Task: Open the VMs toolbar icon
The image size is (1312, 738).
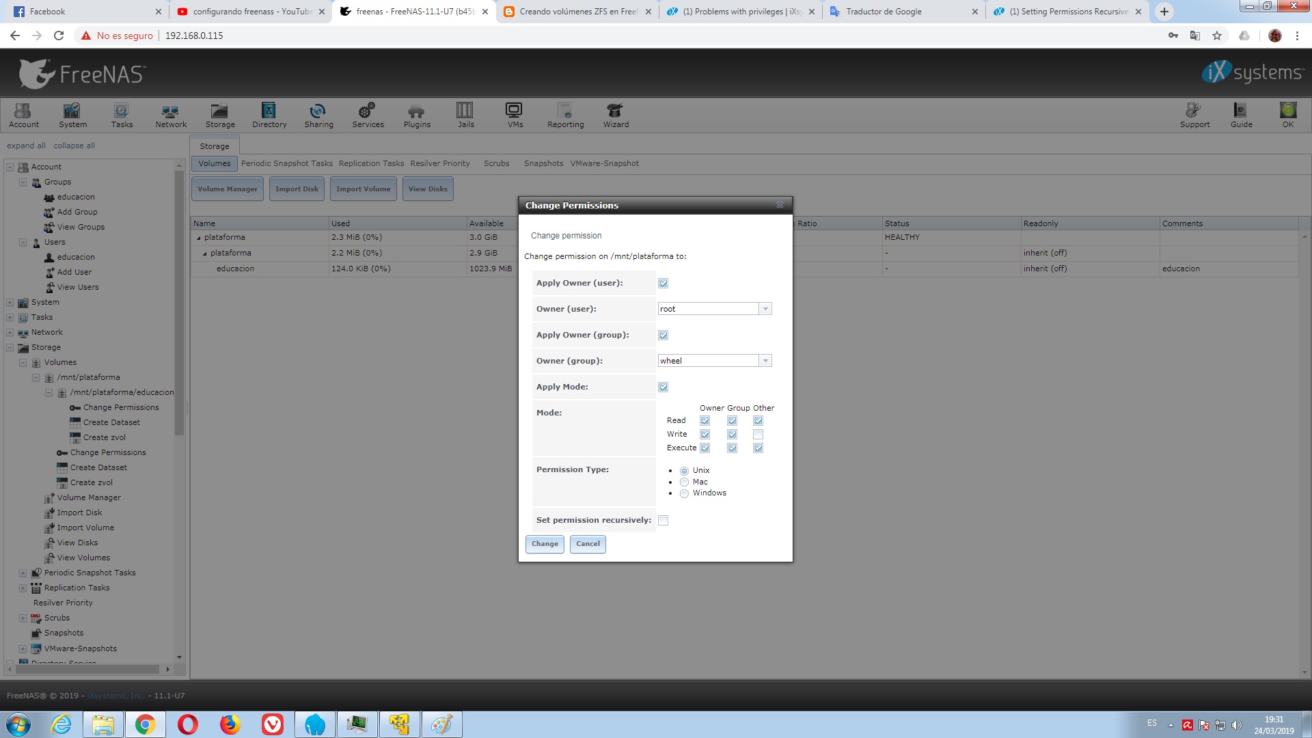Action: pyautogui.click(x=515, y=115)
